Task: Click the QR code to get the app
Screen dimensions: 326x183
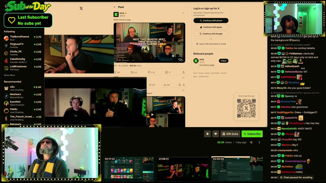Action: click(x=246, y=108)
